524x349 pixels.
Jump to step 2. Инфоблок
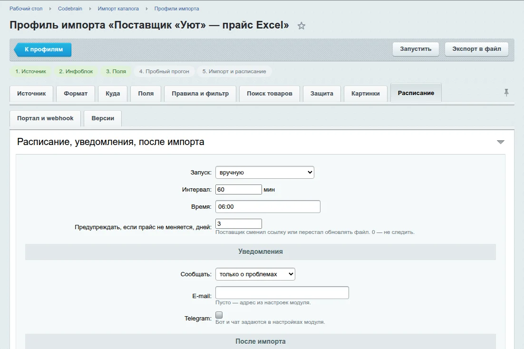(x=76, y=71)
